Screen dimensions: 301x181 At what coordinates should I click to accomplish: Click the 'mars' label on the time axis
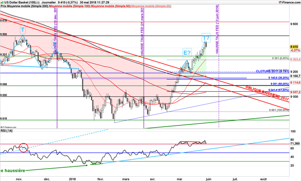tap(126, 179)
